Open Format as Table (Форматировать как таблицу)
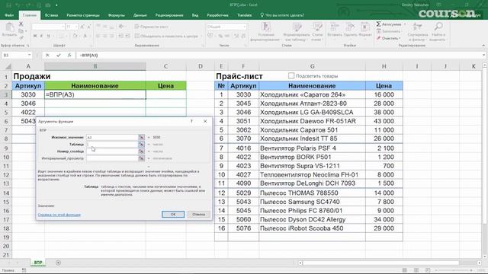The image size is (488, 274). (x=297, y=32)
